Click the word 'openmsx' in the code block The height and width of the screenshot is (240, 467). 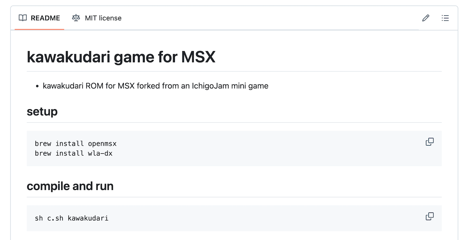[x=102, y=144]
